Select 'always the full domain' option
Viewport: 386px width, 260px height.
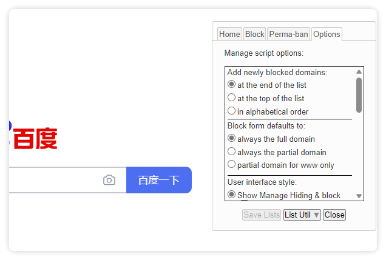pyautogui.click(x=231, y=139)
